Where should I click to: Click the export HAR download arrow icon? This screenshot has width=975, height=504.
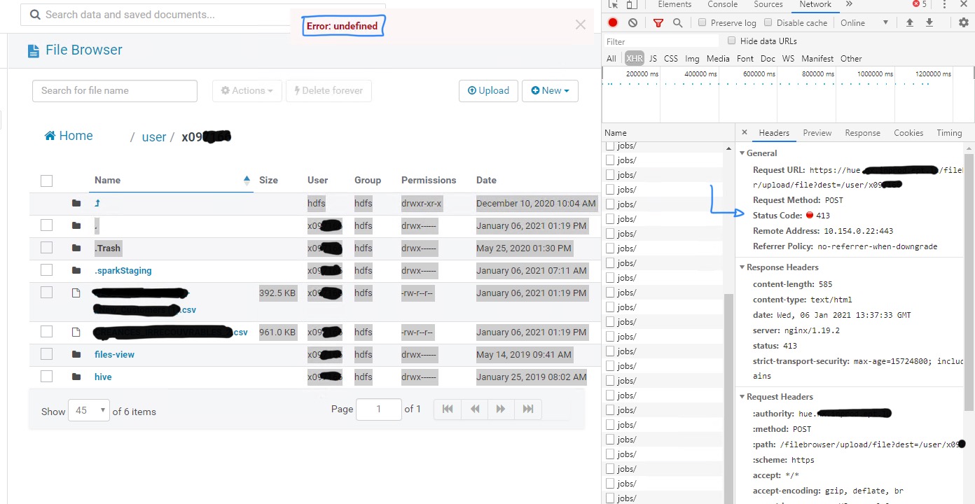pos(929,23)
